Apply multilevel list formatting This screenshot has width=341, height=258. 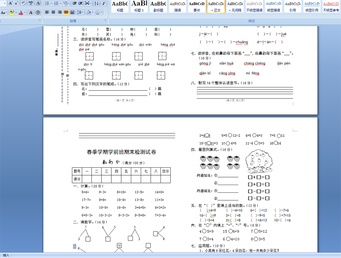point(66,3)
